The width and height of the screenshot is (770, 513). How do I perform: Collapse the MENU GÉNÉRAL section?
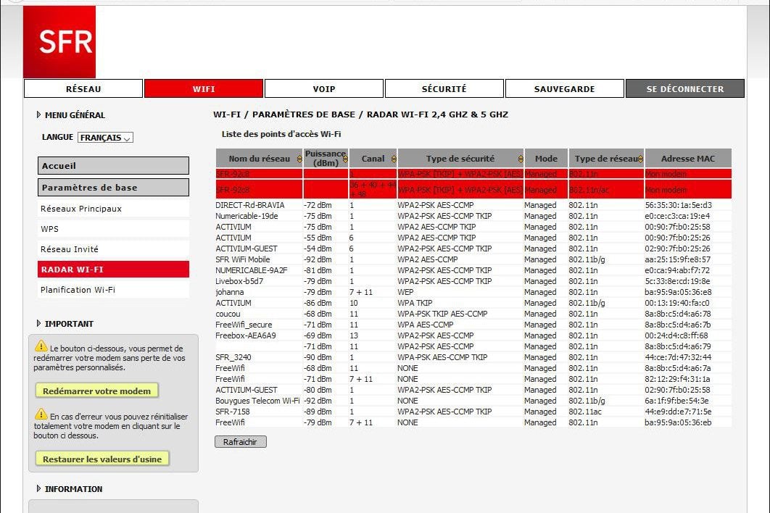click(x=39, y=114)
